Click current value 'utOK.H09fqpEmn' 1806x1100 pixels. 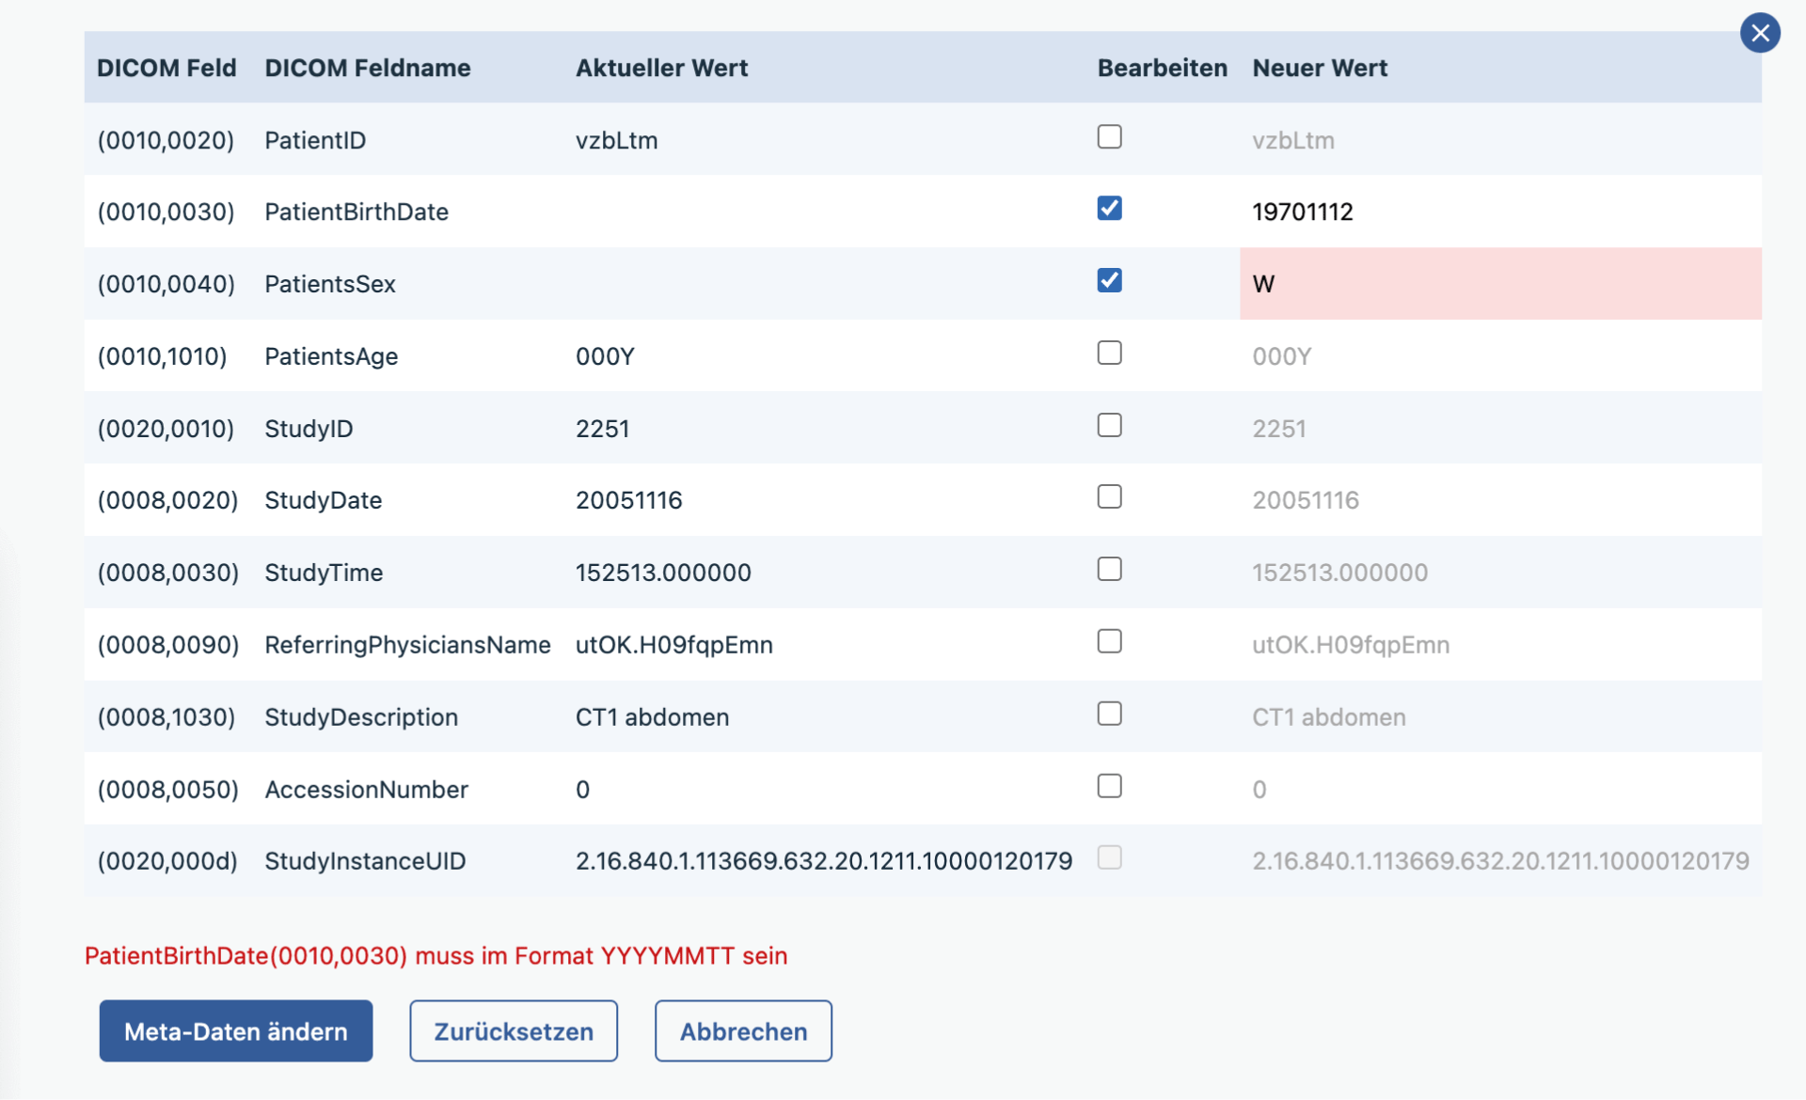tap(674, 645)
